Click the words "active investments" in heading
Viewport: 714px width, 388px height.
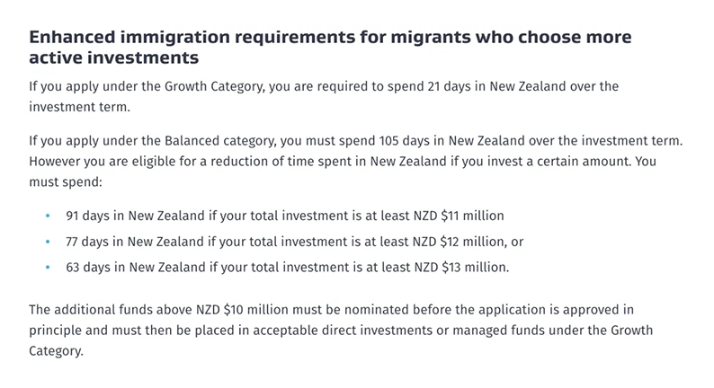tap(114, 58)
